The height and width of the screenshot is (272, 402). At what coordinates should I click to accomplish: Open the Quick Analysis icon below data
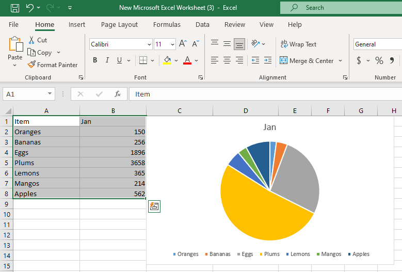pyautogui.click(x=154, y=206)
